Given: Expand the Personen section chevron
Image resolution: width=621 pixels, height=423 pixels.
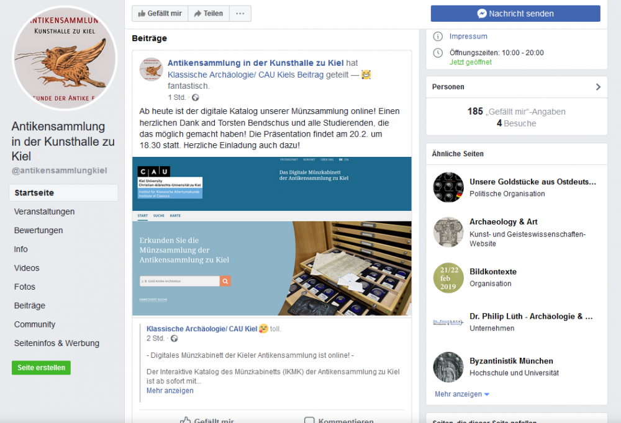Looking at the screenshot, I should tap(598, 87).
